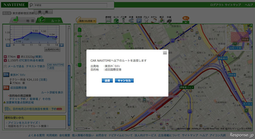Click the キャンセル button in dialog

(x=124, y=80)
